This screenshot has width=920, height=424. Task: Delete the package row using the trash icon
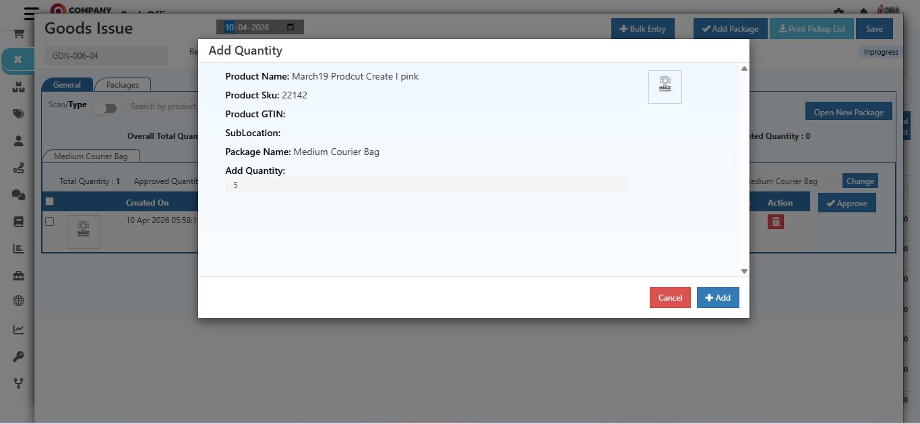pyautogui.click(x=776, y=221)
